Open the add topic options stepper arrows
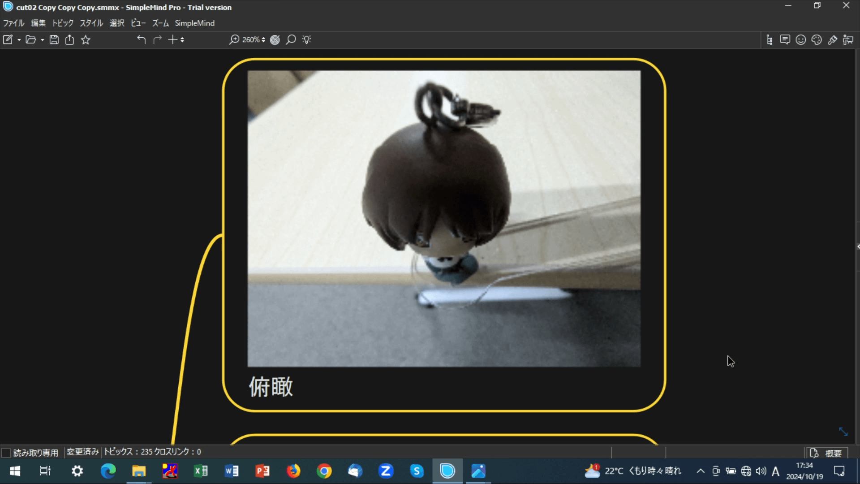 click(182, 39)
